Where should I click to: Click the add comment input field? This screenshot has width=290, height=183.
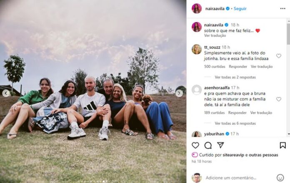pyautogui.click(x=231, y=178)
